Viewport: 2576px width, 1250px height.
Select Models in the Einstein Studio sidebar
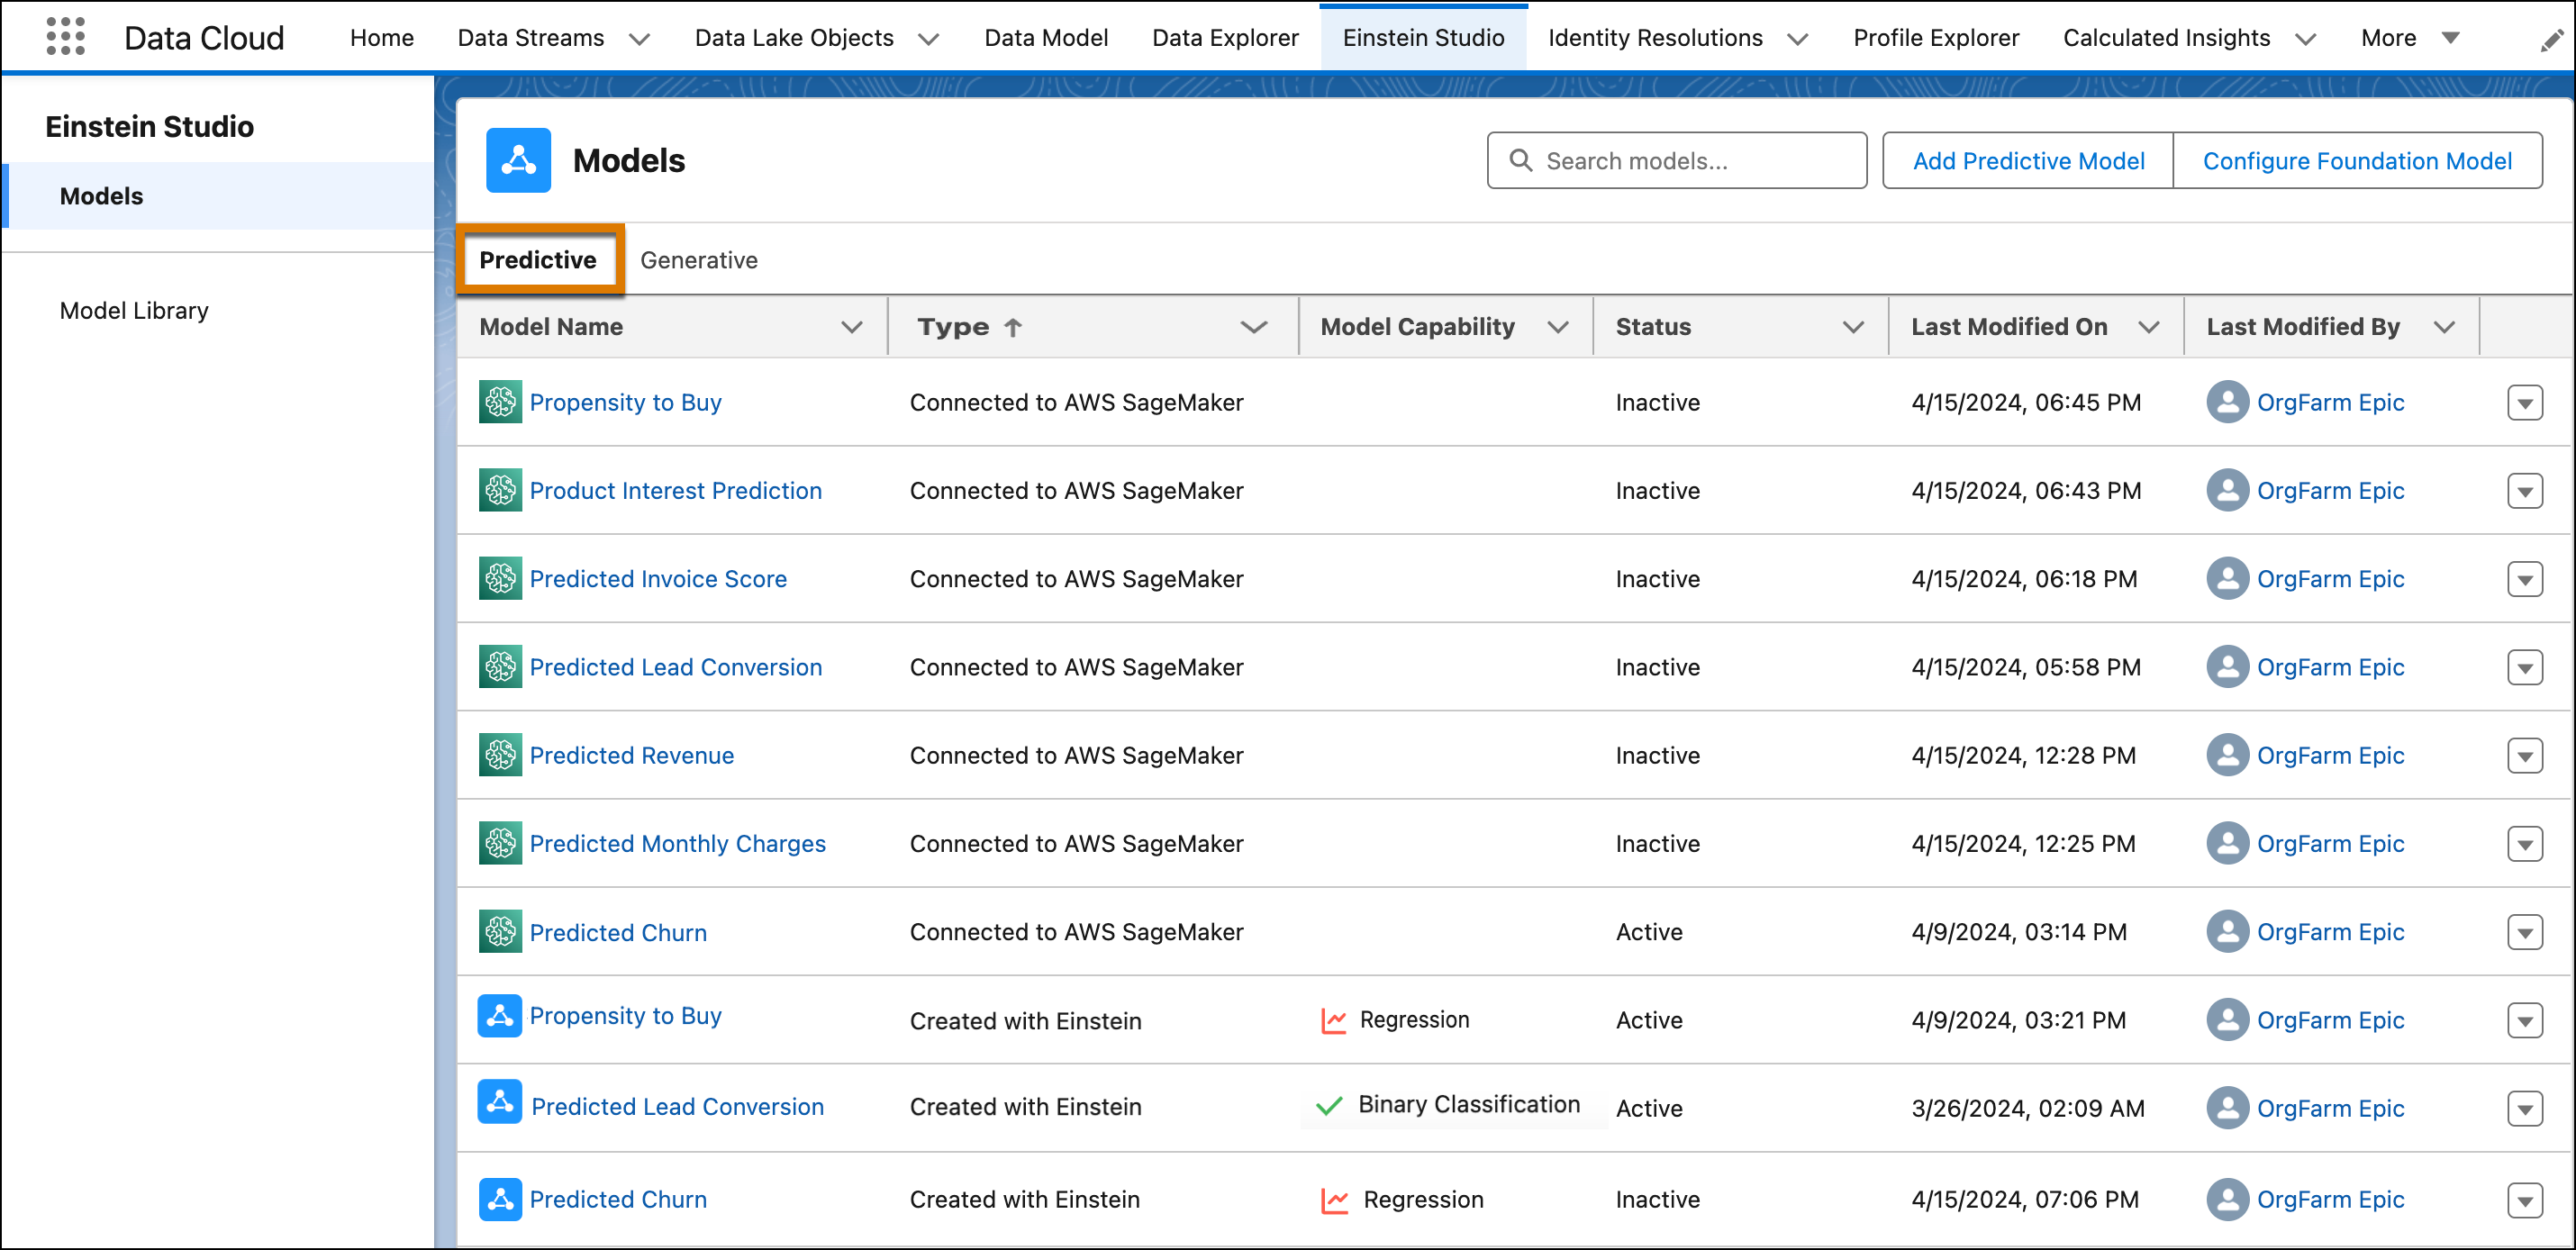[218, 196]
